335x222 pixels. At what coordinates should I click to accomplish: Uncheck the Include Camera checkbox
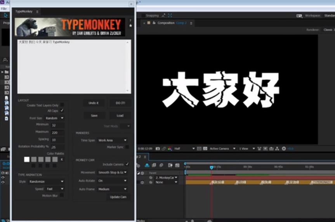pos(127,164)
